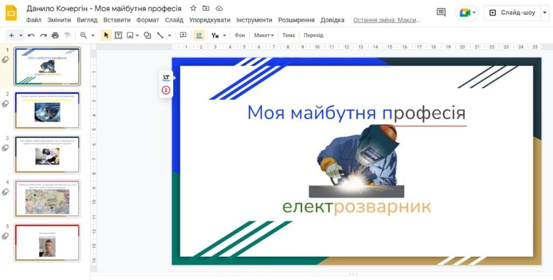The width and height of the screenshot is (553, 280).
Task: Click the title 'Моя майбутня професія' on slide
Action: tap(356, 113)
